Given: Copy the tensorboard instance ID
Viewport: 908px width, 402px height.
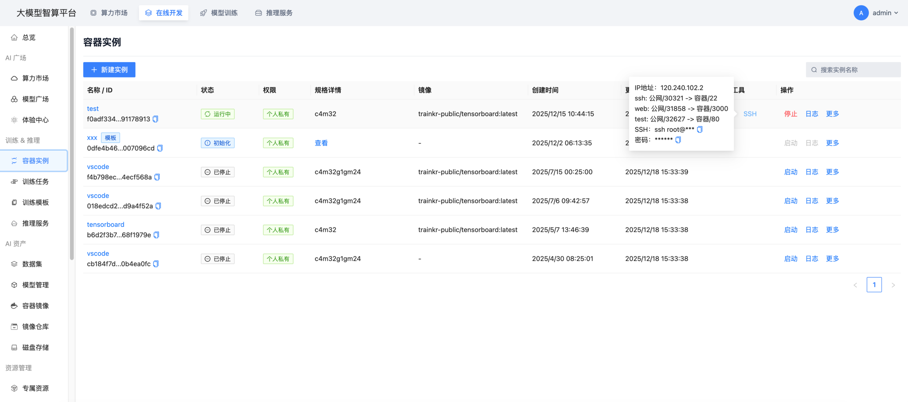Looking at the screenshot, I should click(x=156, y=235).
